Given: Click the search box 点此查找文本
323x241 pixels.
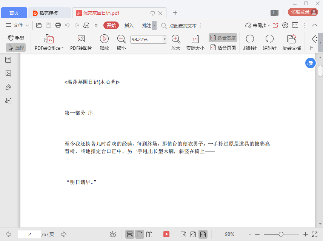Looking at the screenshot, I should click(x=183, y=26).
